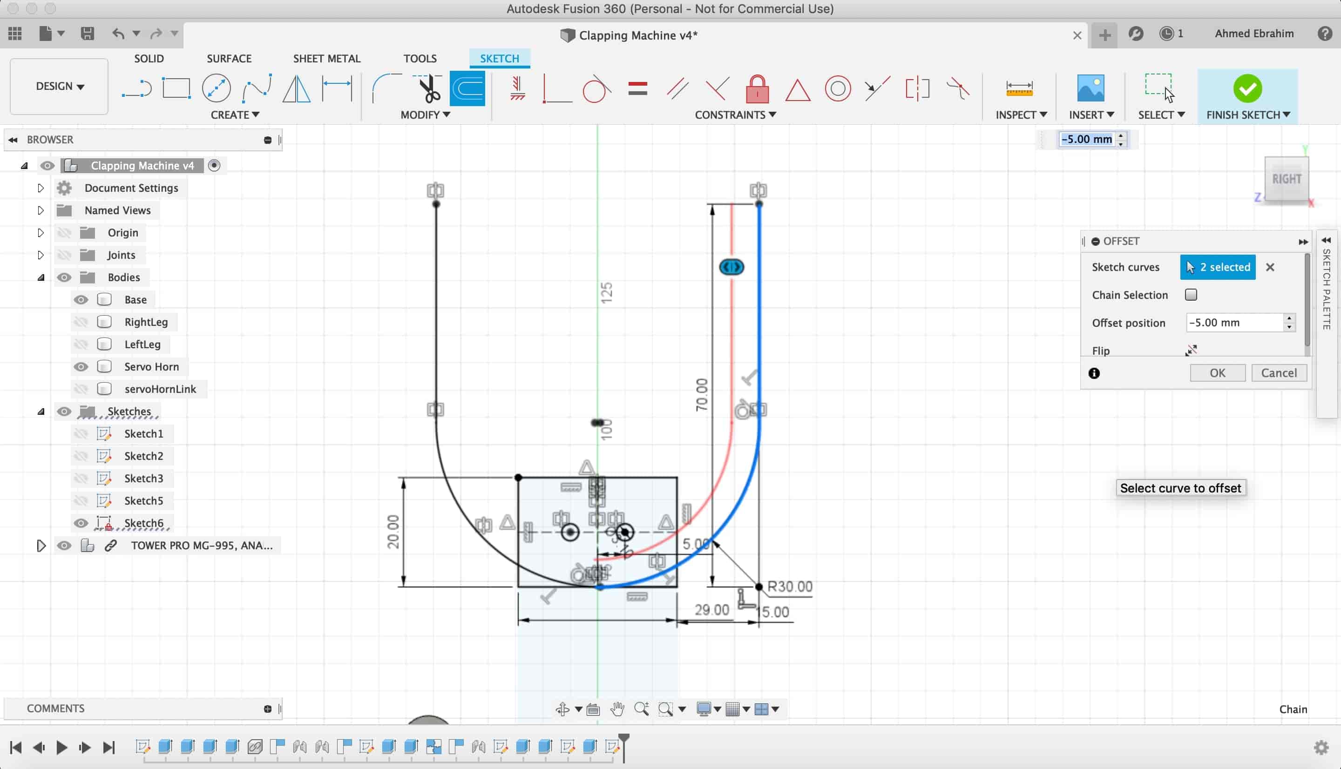Expand the Bodies folder in browser
The width and height of the screenshot is (1341, 769).
click(41, 277)
